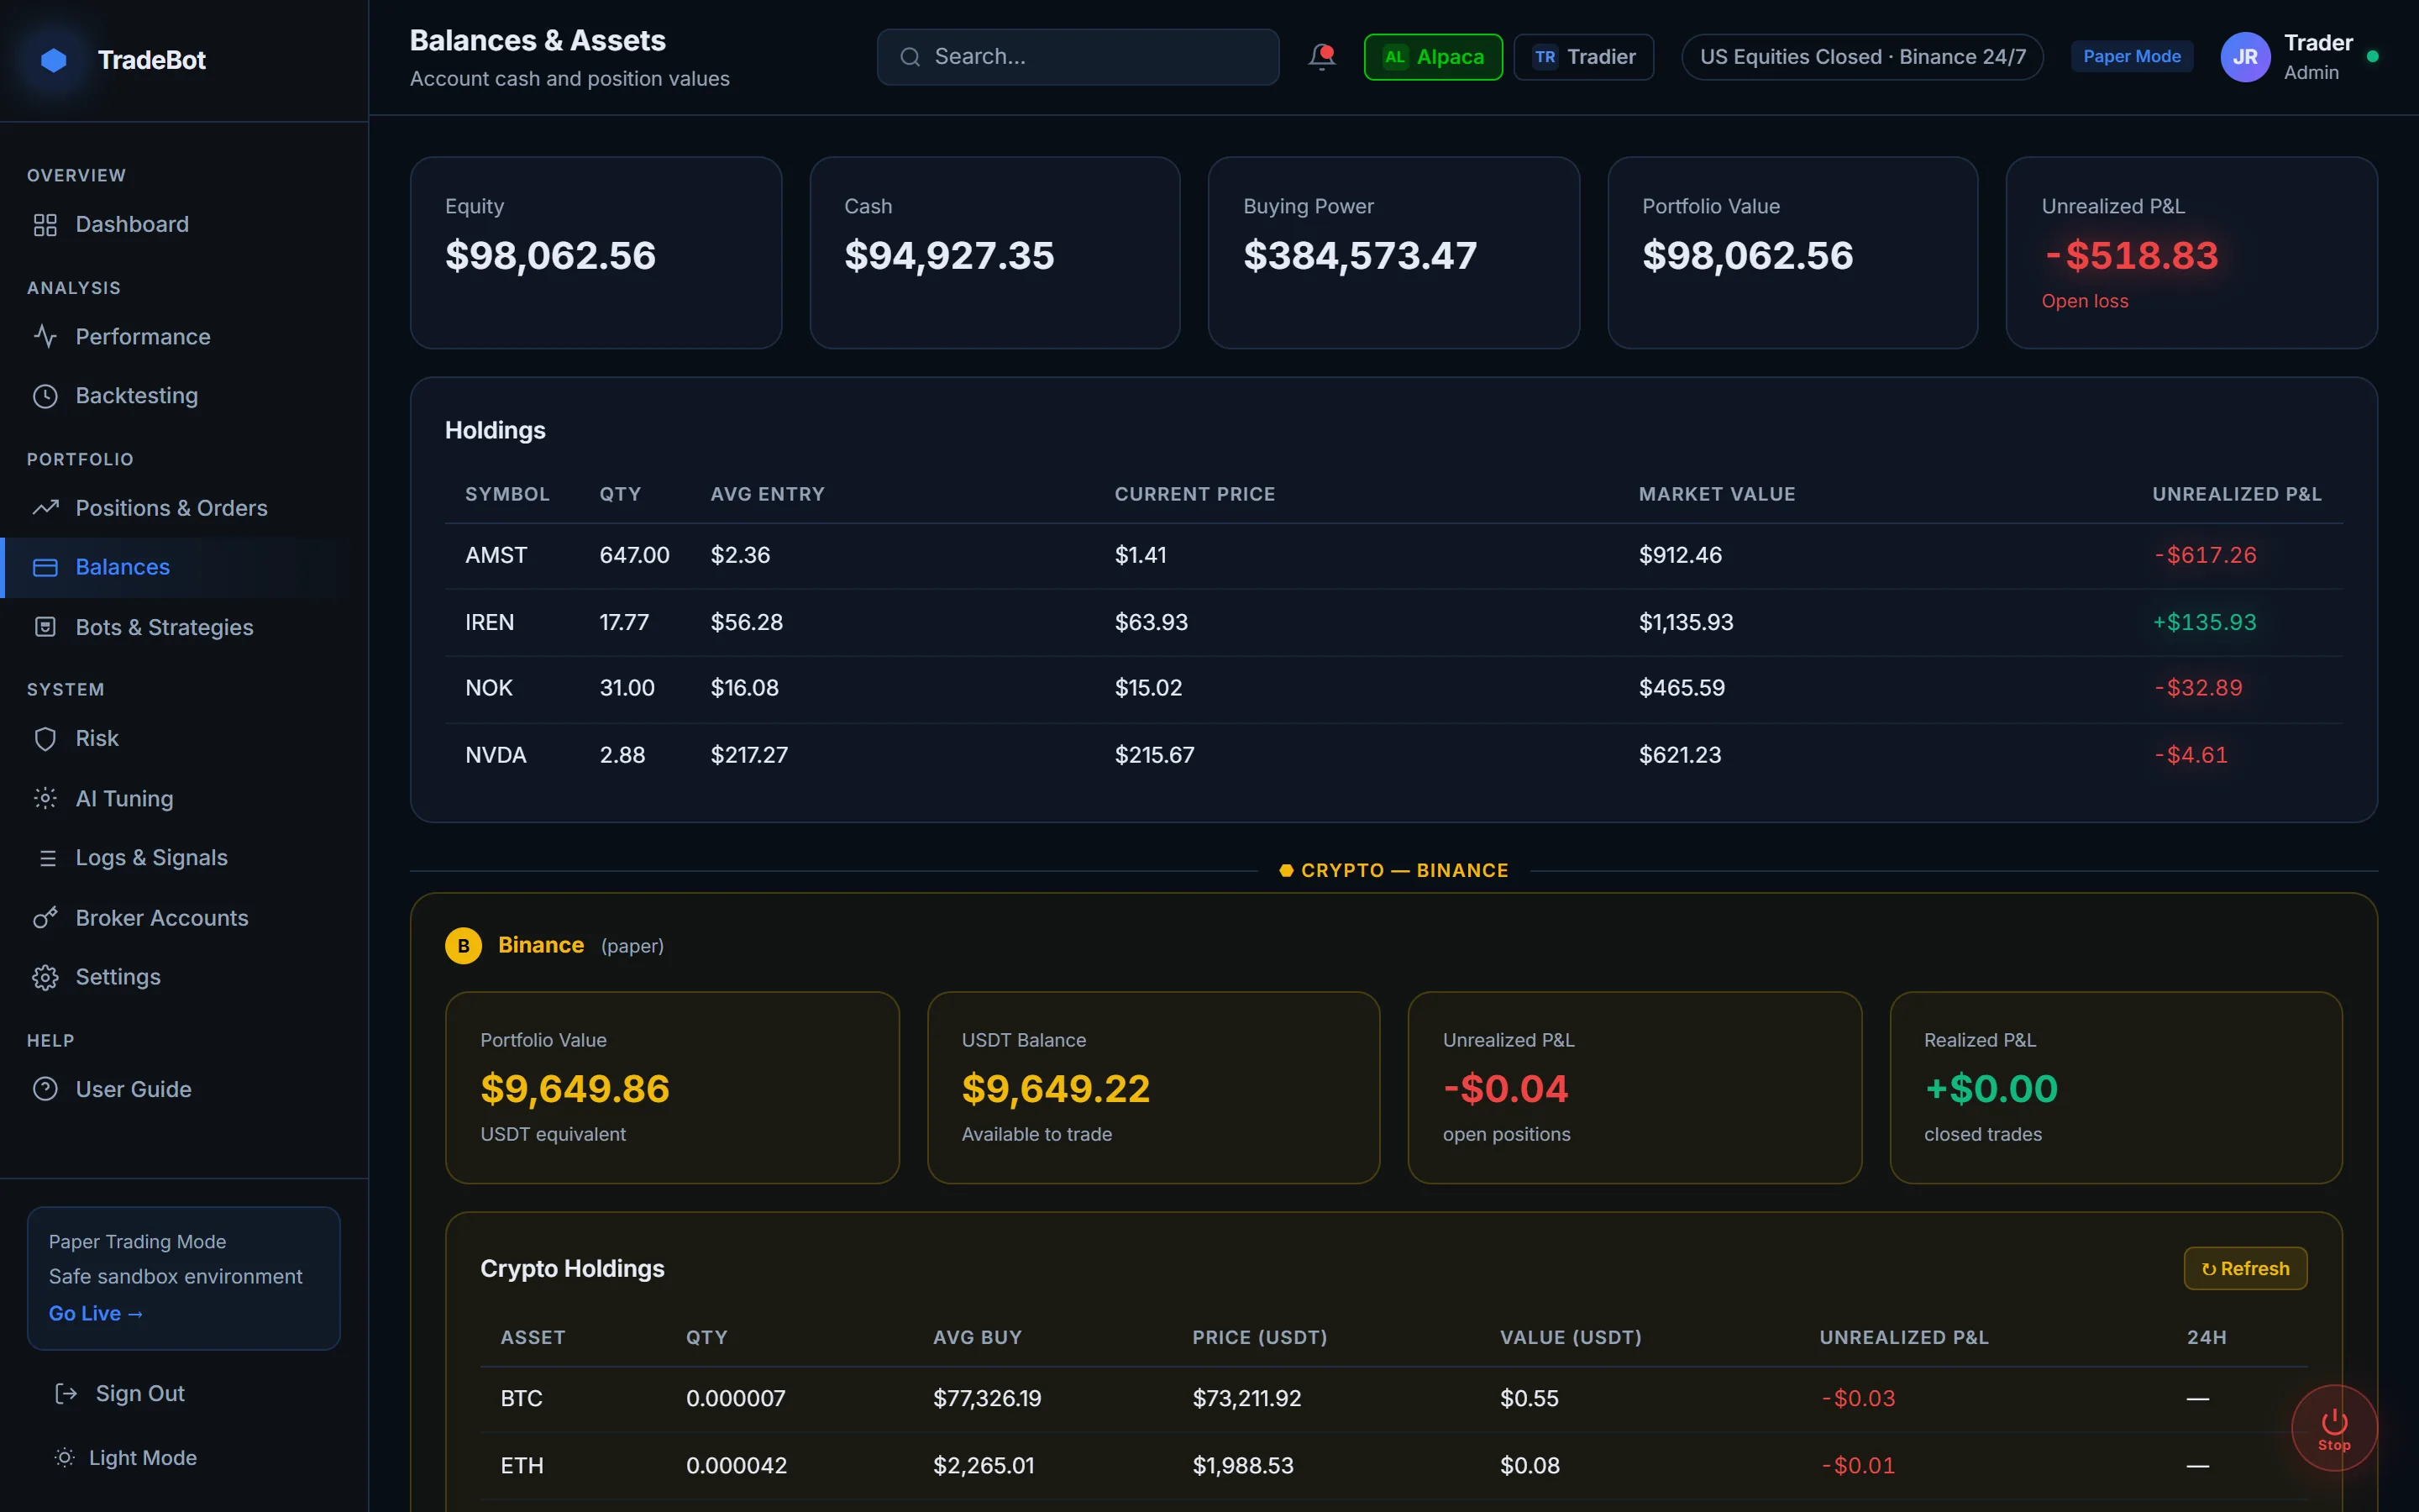Viewport: 2419px width, 1512px height.
Task: Click the Broker Accounts key icon
Action: coord(45,918)
